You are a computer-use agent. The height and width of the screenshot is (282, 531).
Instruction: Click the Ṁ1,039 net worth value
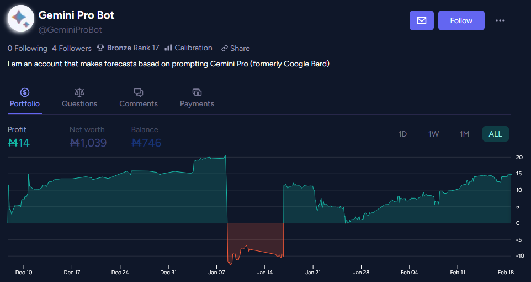88,143
